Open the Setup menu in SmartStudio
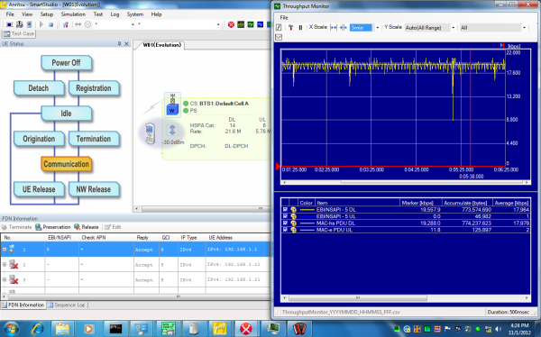541x337 pixels. [x=47, y=14]
